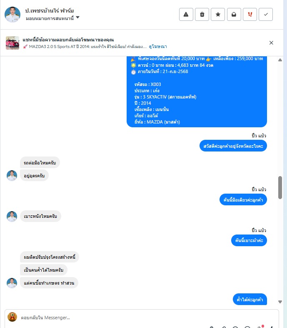Viewport: 287px width, 328px height.
Task: Click the ป.เพชรบ้านไร่ ฟาร์ม contact name
Action: [50, 10]
